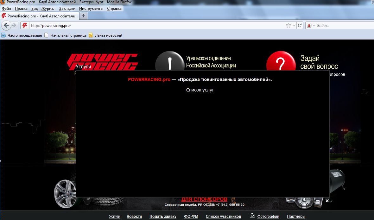Click the Список услуг link

[200, 90]
